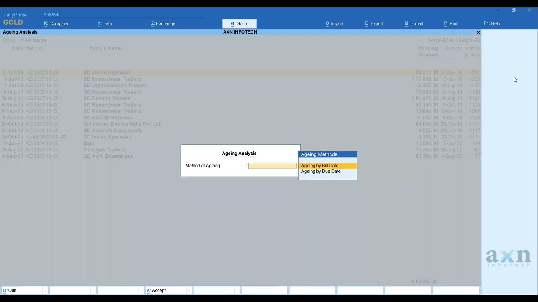Open the Y: Data menu

(x=105, y=23)
